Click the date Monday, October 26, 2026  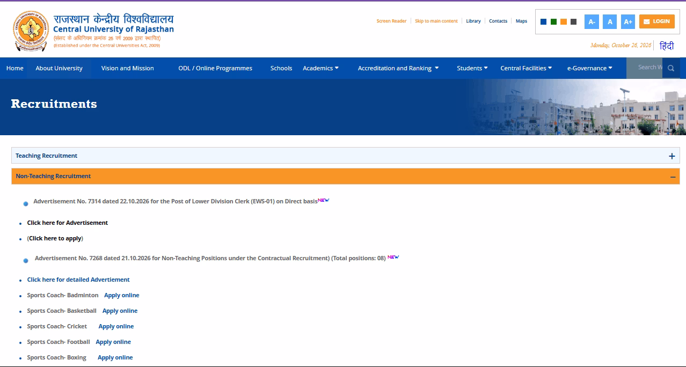click(621, 46)
